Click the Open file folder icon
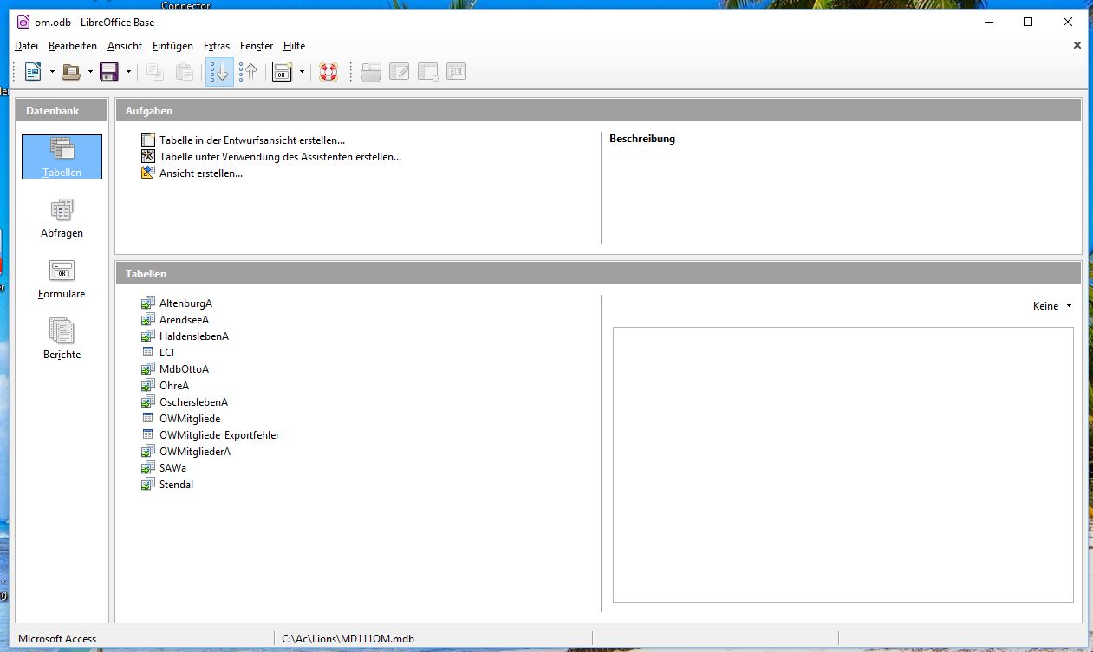1093x652 pixels. click(x=71, y=72)
